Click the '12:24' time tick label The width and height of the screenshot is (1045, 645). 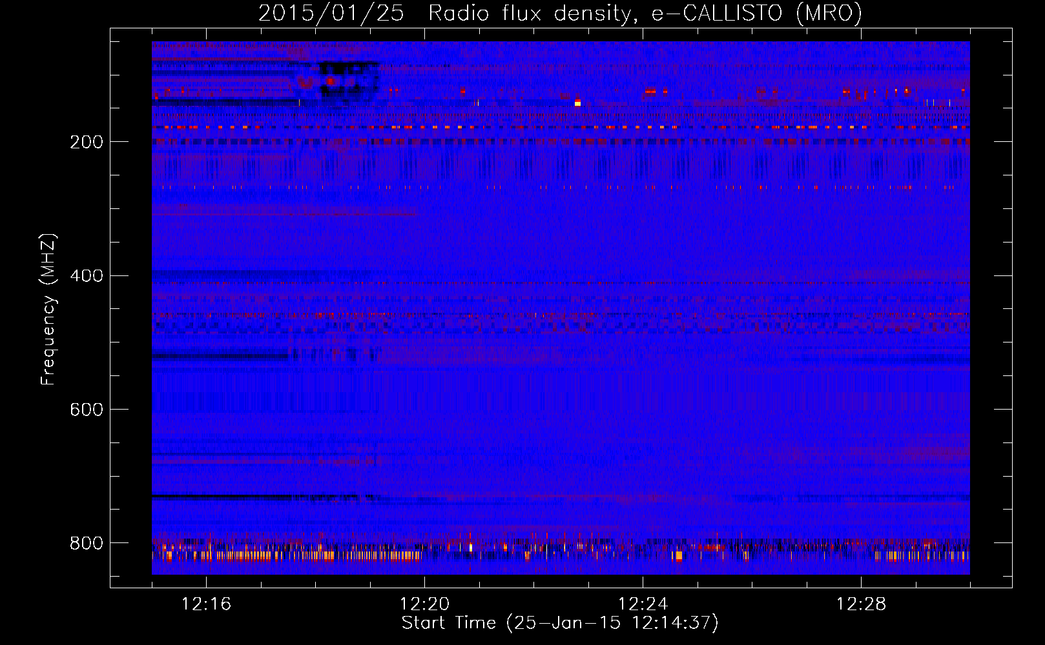coord(643,604)
